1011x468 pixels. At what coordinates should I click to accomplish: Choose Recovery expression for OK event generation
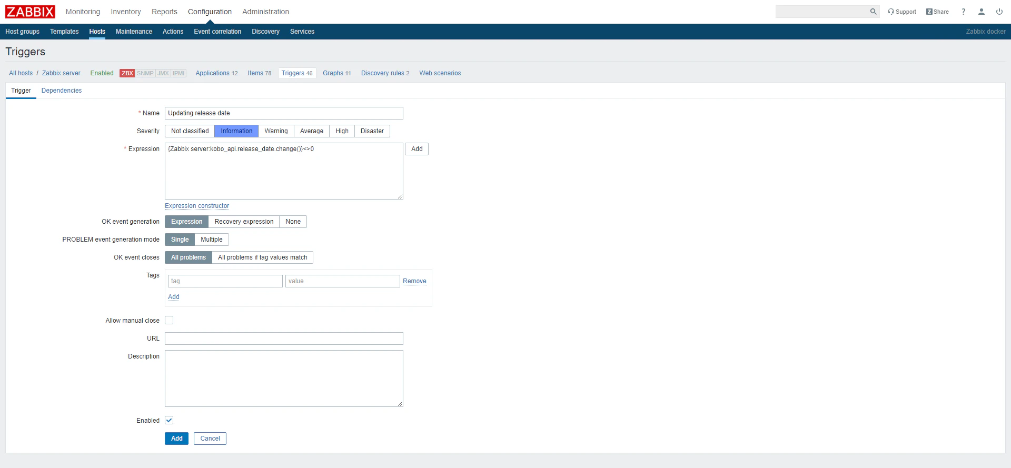[244, 222]
